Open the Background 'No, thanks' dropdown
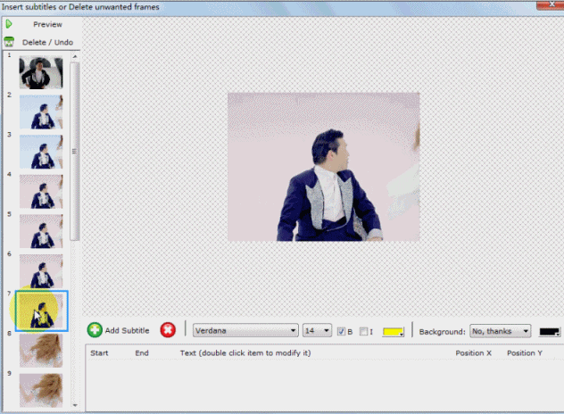The width and height of the screenshot is (564, 414). (500, 331)
